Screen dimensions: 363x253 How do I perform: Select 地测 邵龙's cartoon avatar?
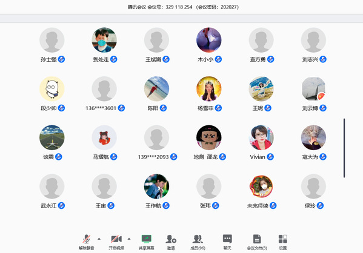coord(209,137)
